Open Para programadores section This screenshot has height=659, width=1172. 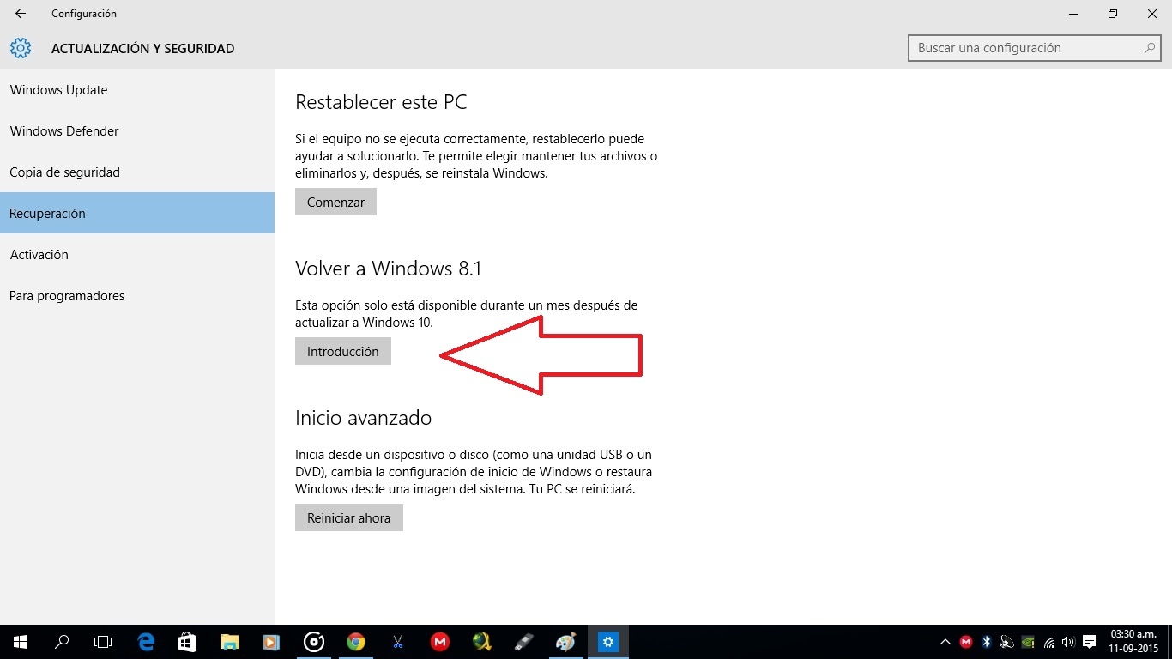pyautogui.click(x=137, y=296)
